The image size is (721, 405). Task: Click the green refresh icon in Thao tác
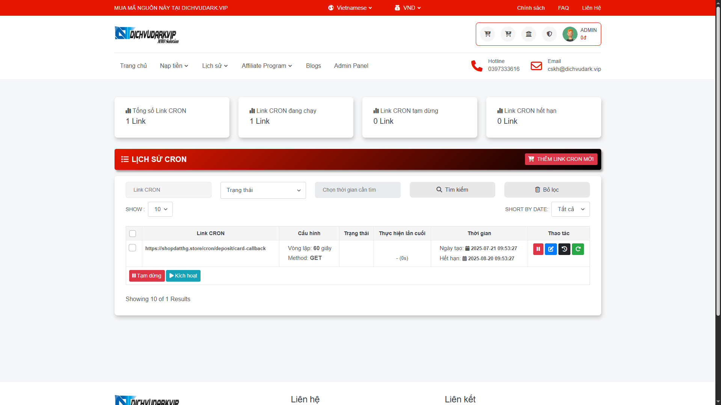coord(578,249)
